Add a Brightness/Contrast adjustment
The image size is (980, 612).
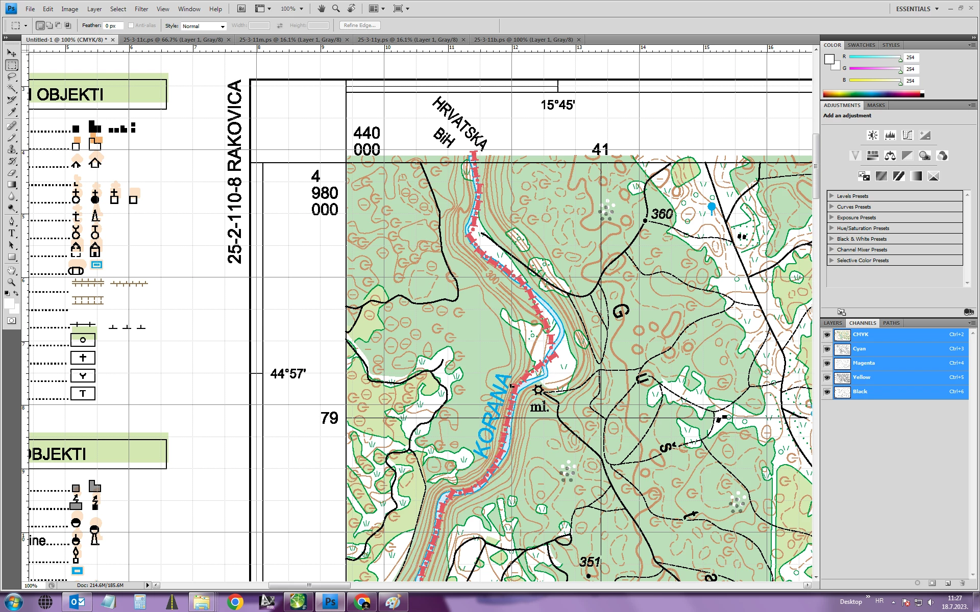(x=872, y=135)
